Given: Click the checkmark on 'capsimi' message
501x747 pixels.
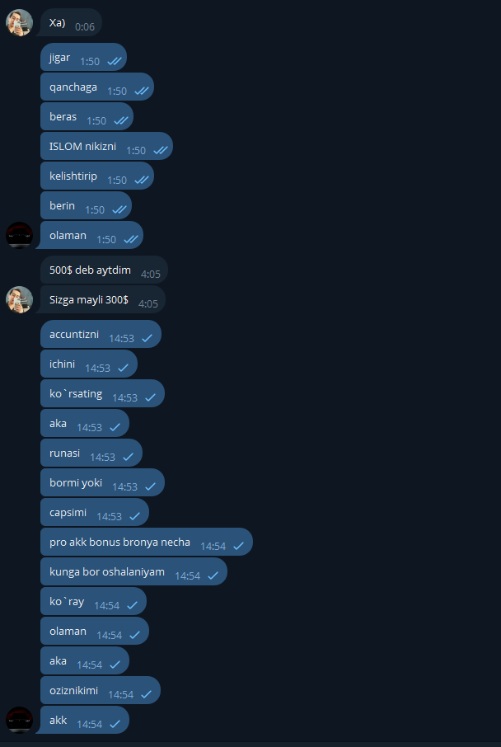Looking at the screenshot, I should tap(135, 516).
